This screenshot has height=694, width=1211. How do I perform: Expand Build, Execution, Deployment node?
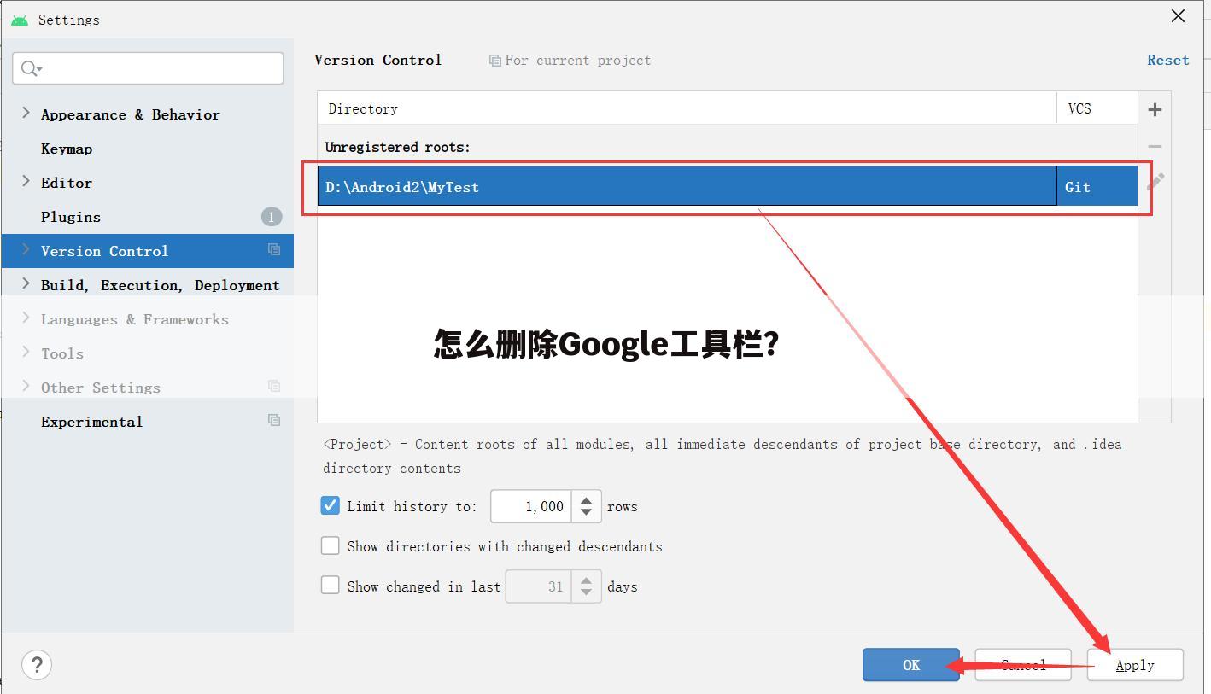pyautogui.click(x=26, y=283)
